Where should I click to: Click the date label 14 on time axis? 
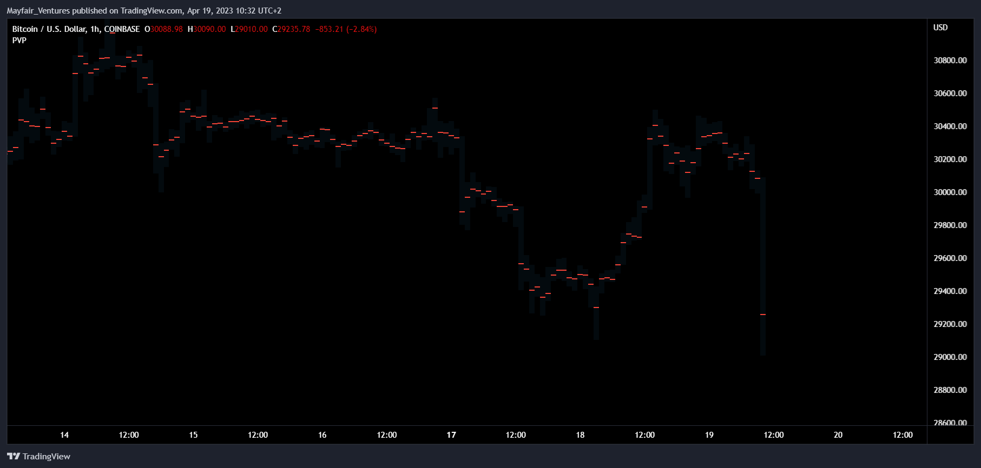(64, 435)
